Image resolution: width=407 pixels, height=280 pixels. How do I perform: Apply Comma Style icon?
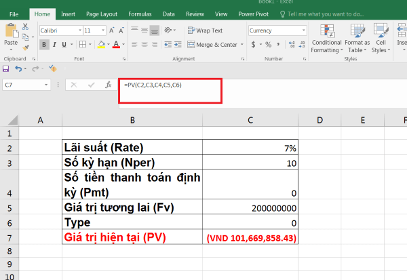[278, 44]
